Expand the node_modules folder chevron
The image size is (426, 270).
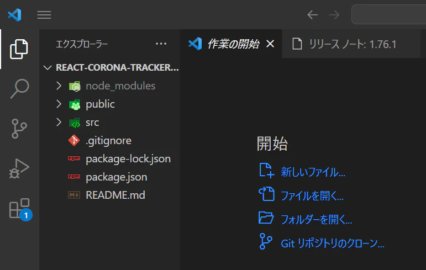(x=59, y=86)
